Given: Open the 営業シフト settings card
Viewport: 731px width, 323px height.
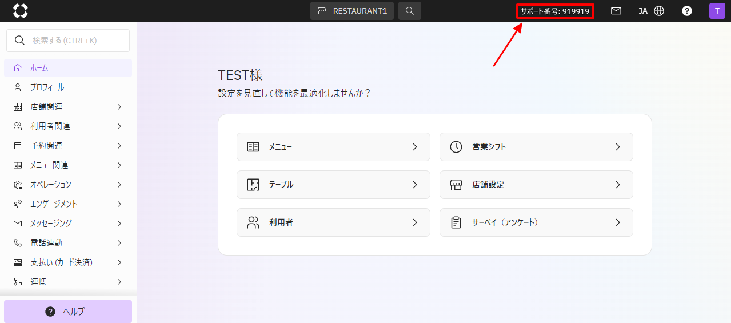Looking at the screenshot, I should click(x=536, y=147).
